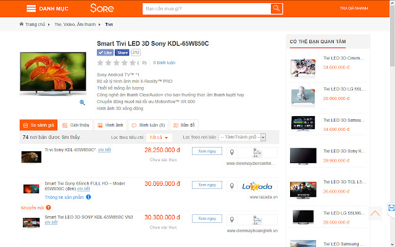Click the Bạn cần mua gì search field
The width and height of the screenshot is (395, 247).
click(207, 9)
